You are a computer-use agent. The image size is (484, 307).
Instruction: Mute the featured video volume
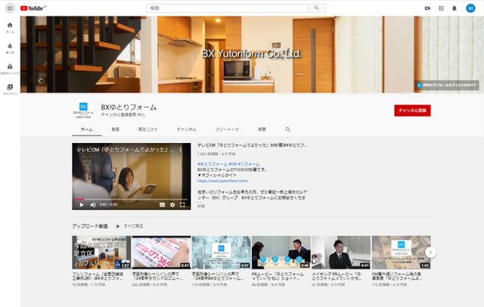pos(92,204)
